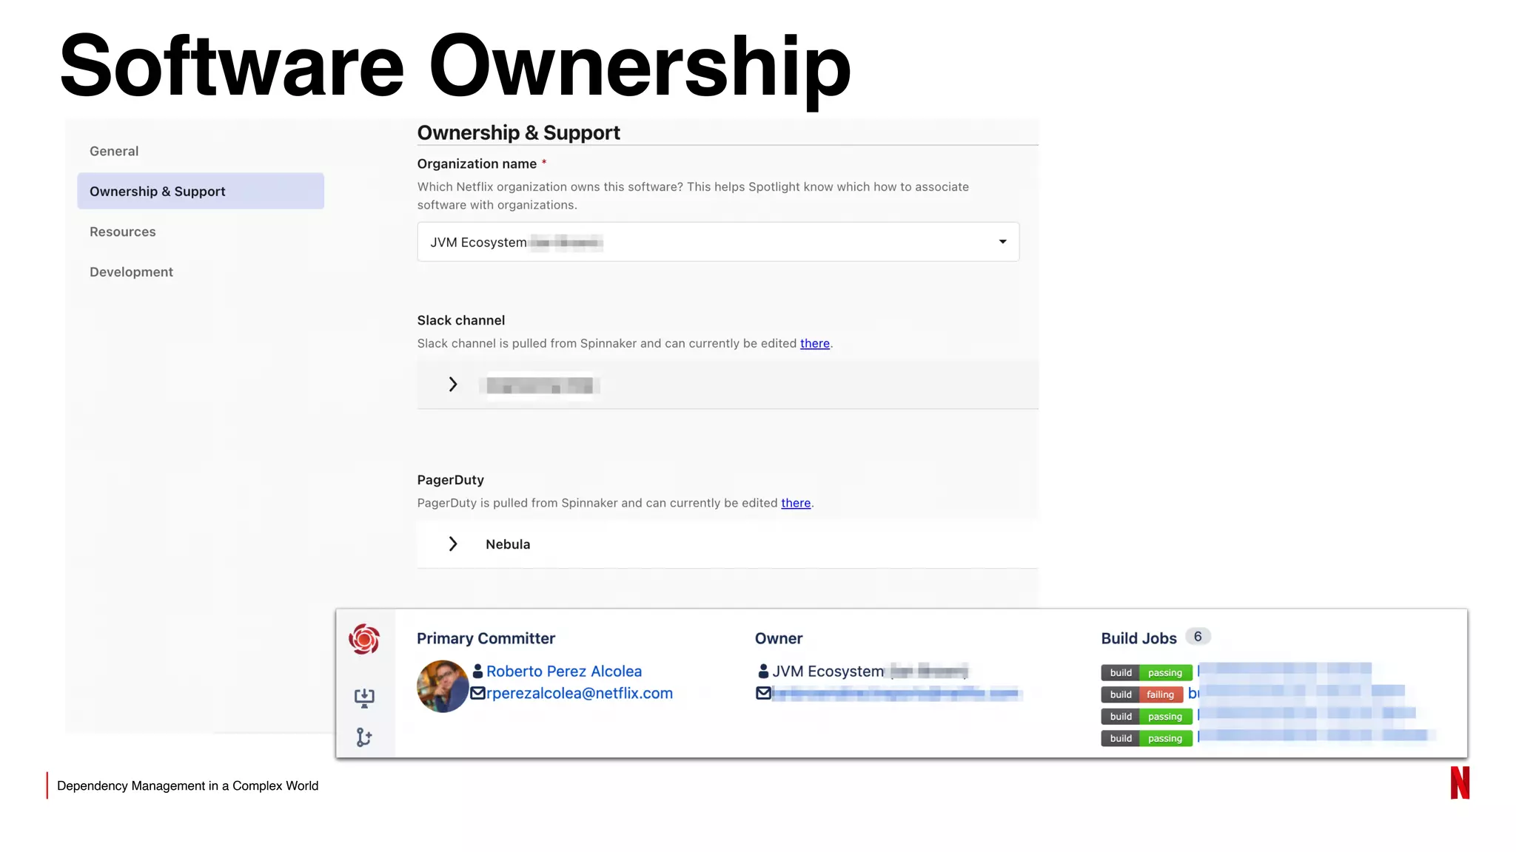Click the 'Organization name' field label
Screen dimensions: 1516x852
pos(477,163)
